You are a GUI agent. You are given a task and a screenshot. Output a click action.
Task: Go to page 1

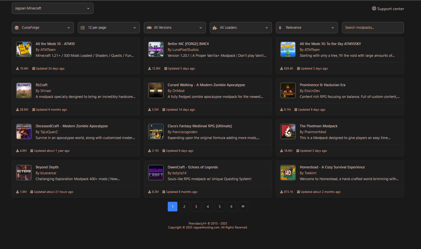173,207
